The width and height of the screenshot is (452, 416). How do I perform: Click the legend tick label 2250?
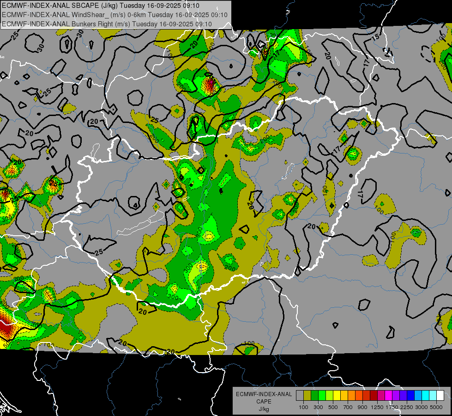pyautogui.click(x=407, y=407)
